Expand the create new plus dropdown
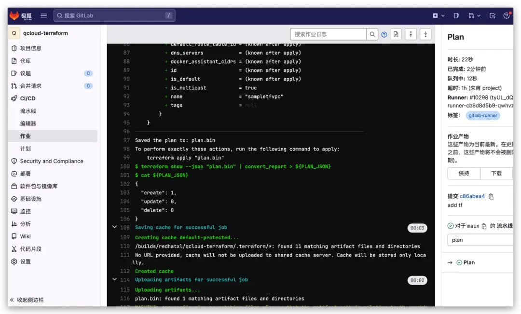The width and height of the screenshot is (521, 314). click(x=438, y=15)
